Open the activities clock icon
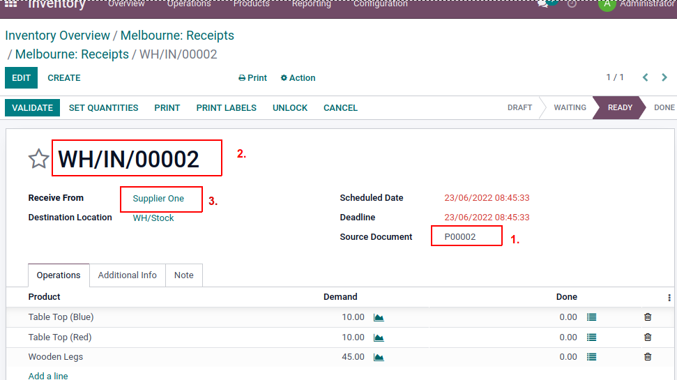 coord(572,3)
